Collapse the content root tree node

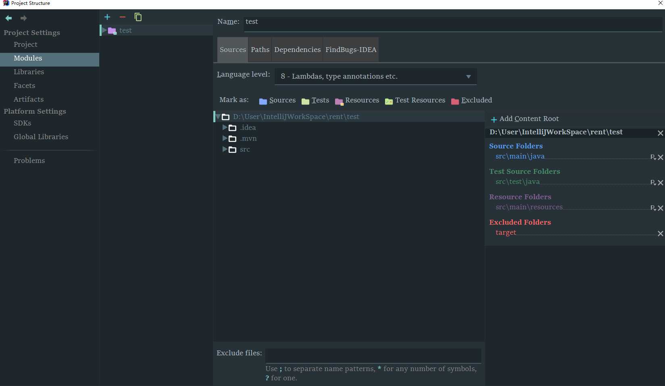[x=218, y=117]
